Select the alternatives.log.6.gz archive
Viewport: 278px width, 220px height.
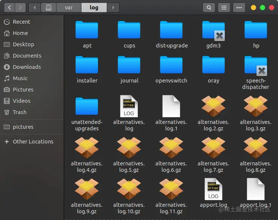(171, 155)
